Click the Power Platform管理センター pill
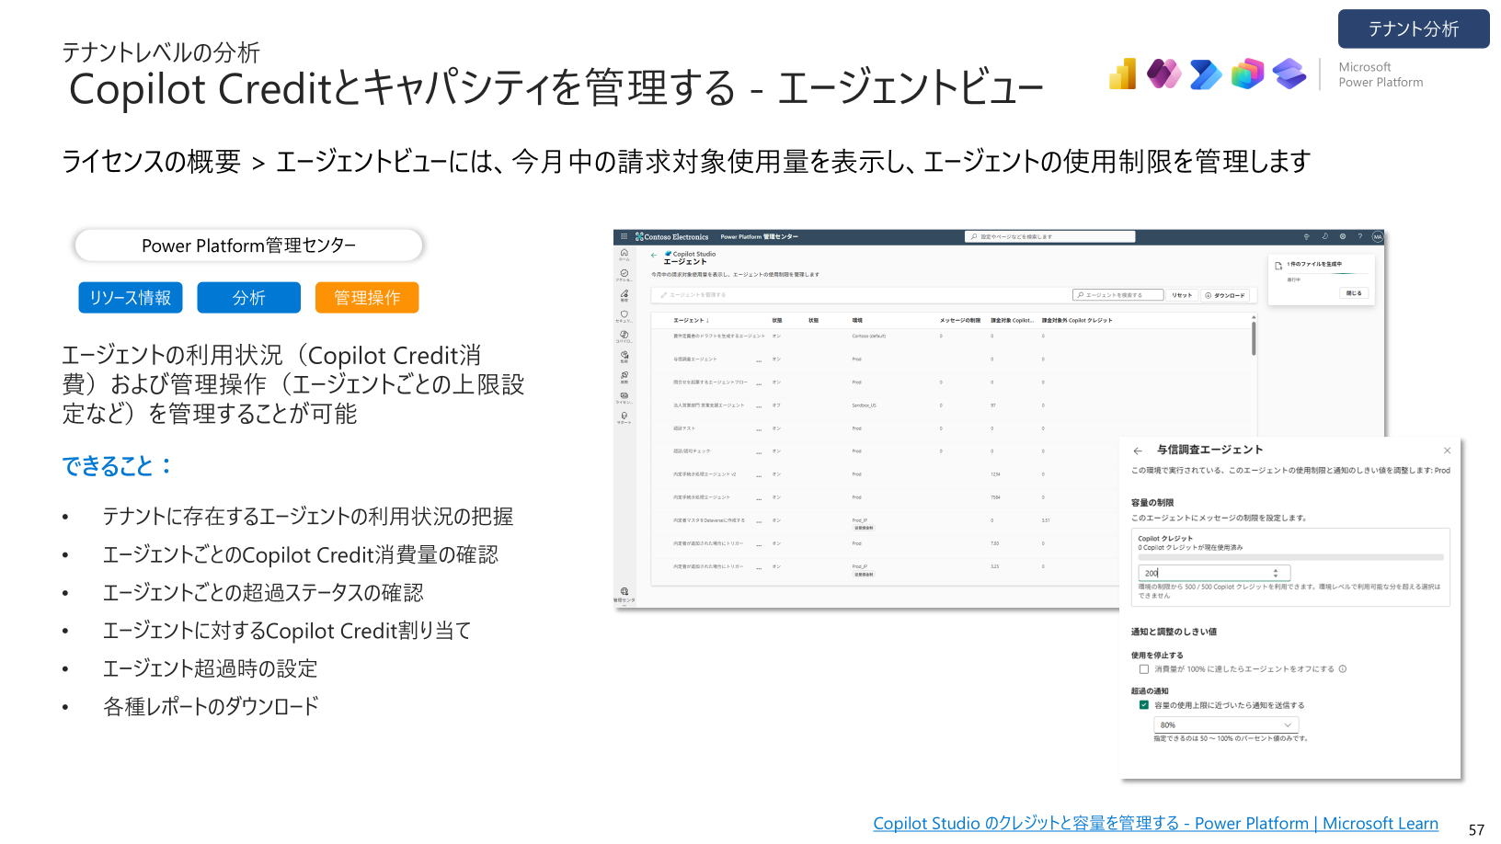1501x844 pixels. 248,245
